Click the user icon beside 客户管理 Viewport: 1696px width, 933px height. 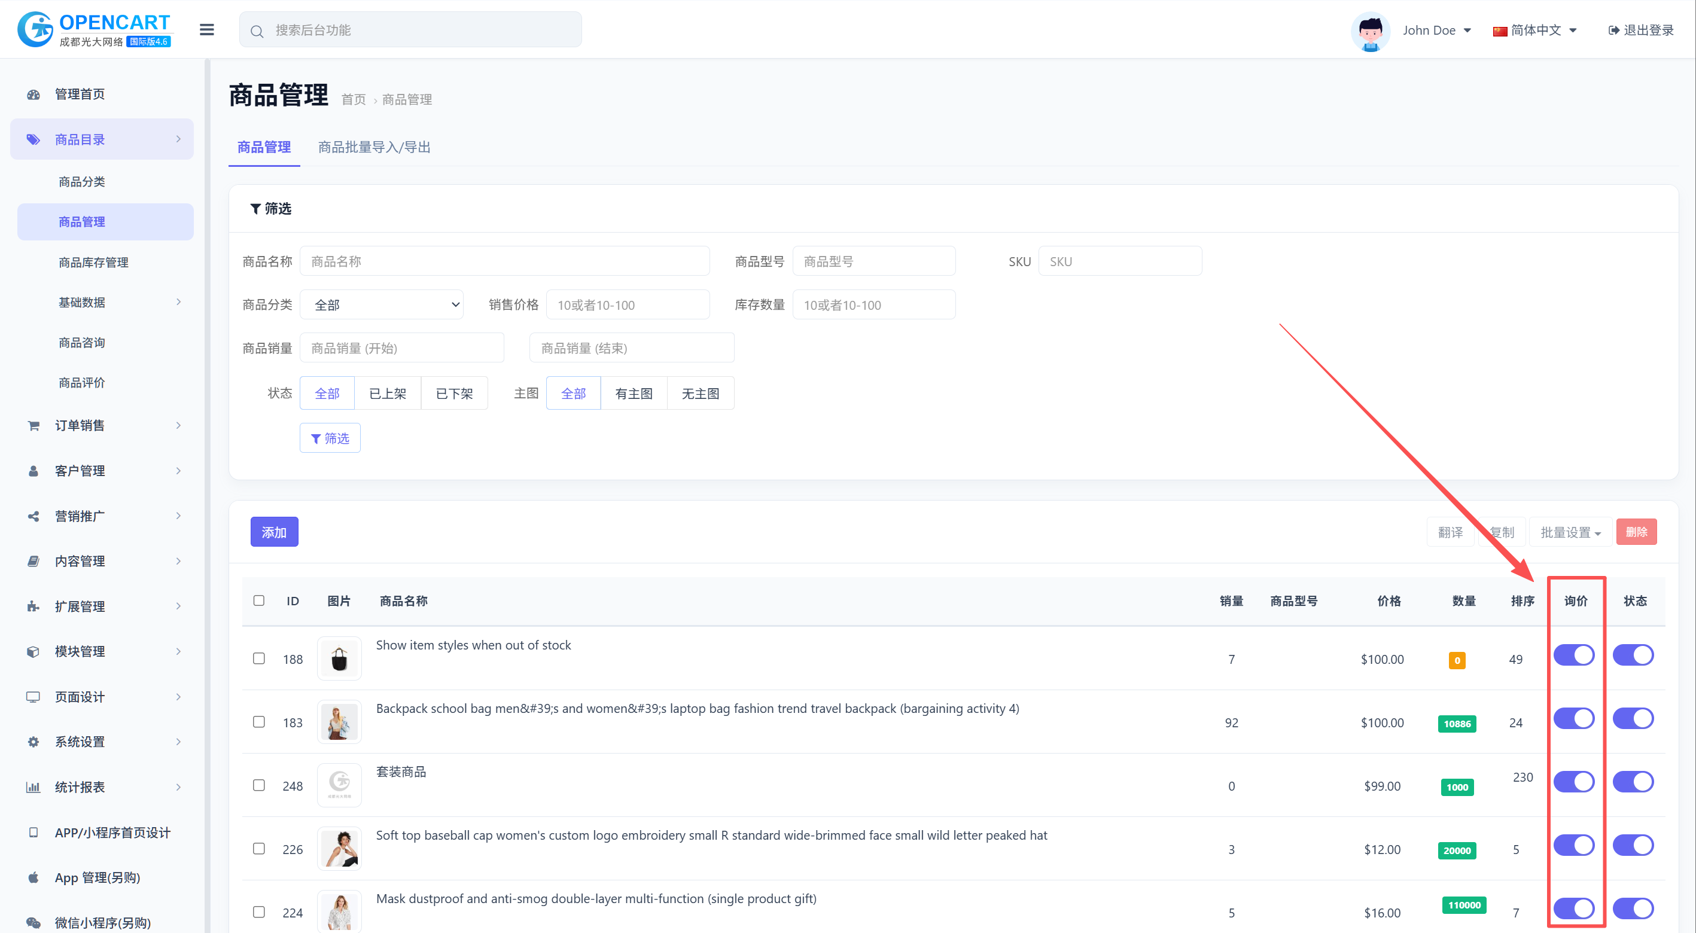[33, 471]
